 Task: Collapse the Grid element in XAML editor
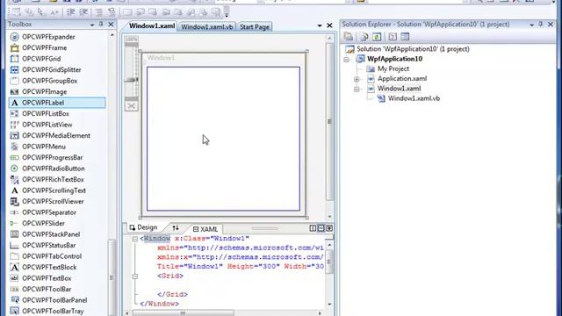[134, 276]
